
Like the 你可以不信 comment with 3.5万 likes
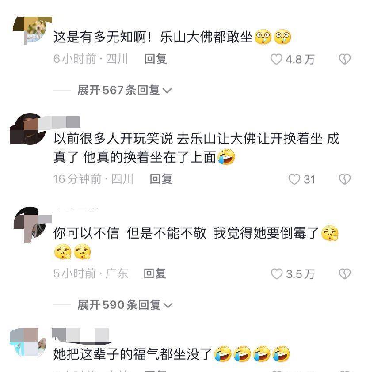point(277,274)
